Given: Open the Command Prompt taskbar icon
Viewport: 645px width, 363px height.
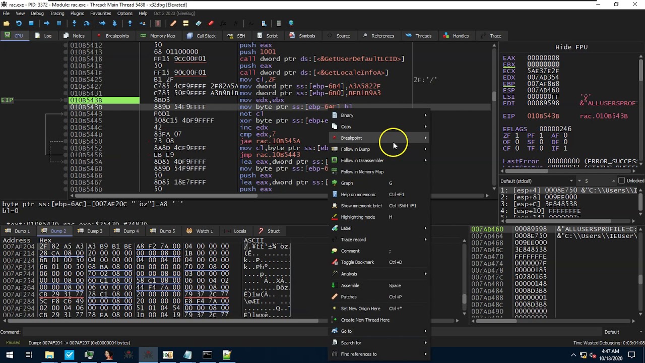Looking at the screenshot, I should click(x=207, y=355).
